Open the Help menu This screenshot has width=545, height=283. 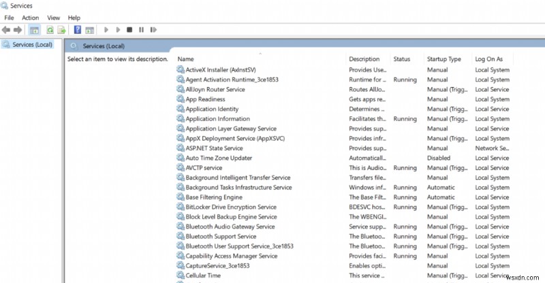(x=74, y=18)
